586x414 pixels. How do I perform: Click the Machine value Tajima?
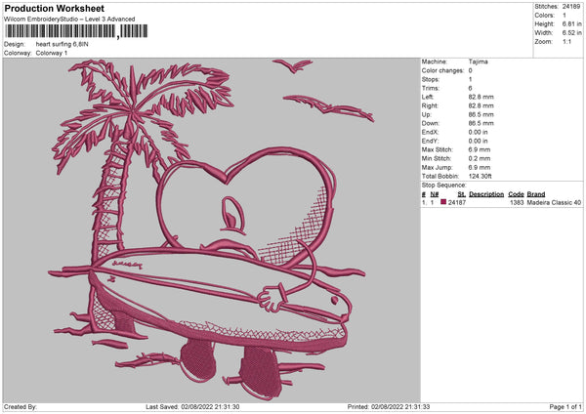479,62
